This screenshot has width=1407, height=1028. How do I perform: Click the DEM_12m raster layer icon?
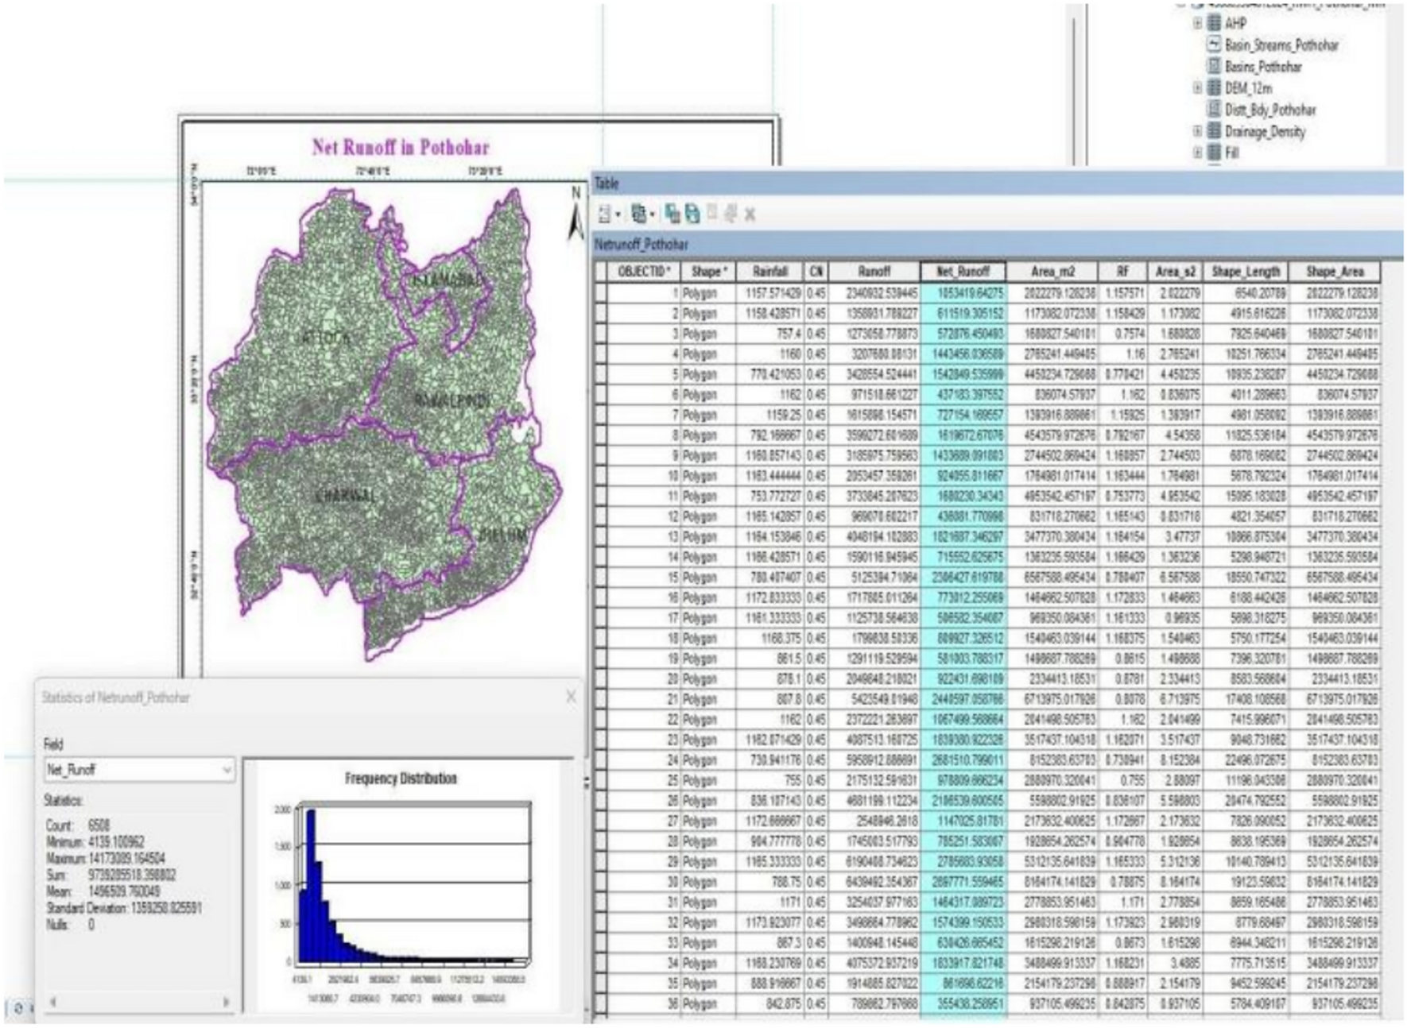point(1214,88)
